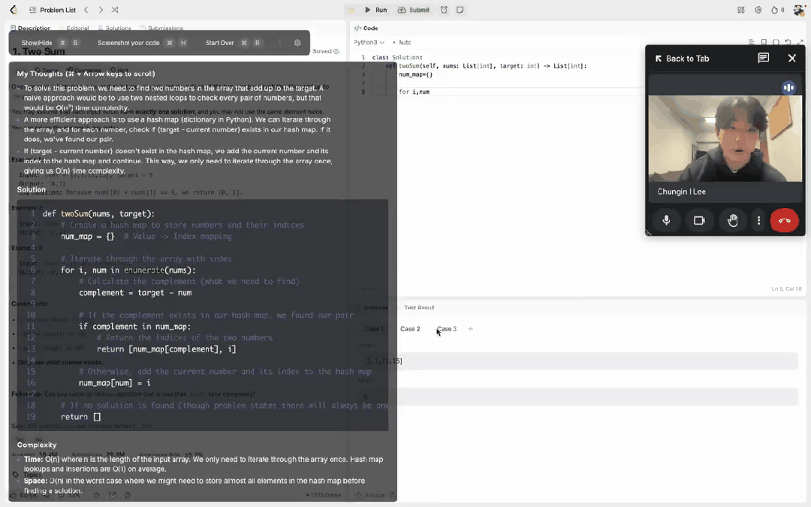Click the nums input field [2,7,11,15]
811x507 pixels.
coord(577,361)
